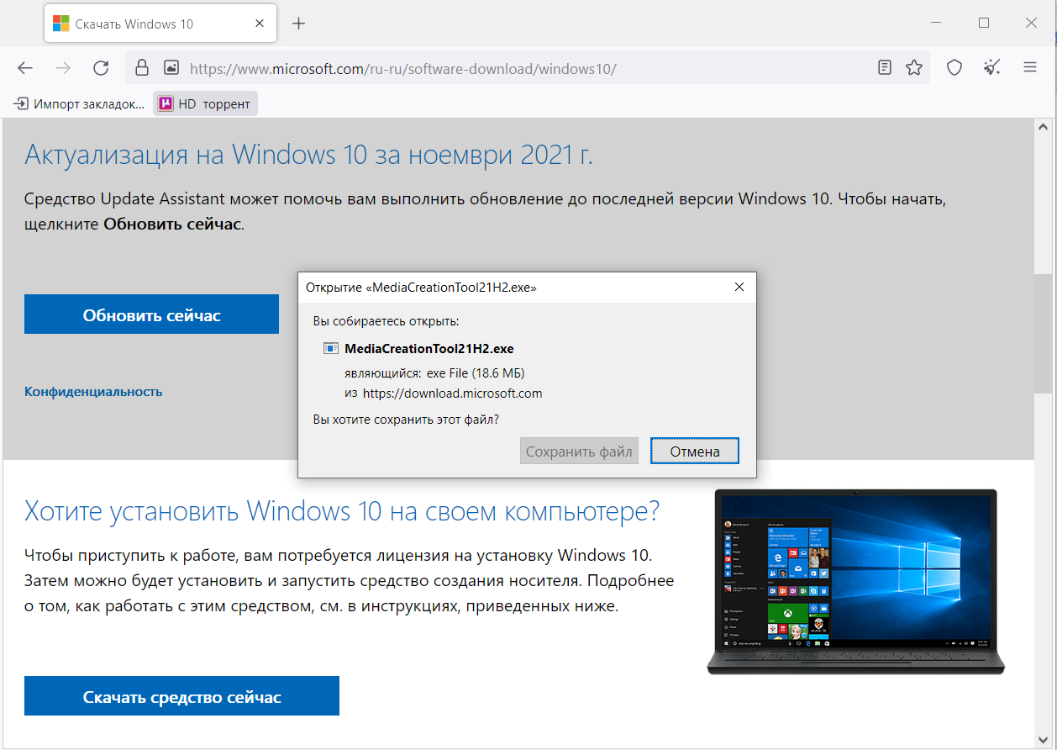The width and height of the screenshot is (1057, 750).
Task: Open site security lock information
Action: [x=142, y=68]
